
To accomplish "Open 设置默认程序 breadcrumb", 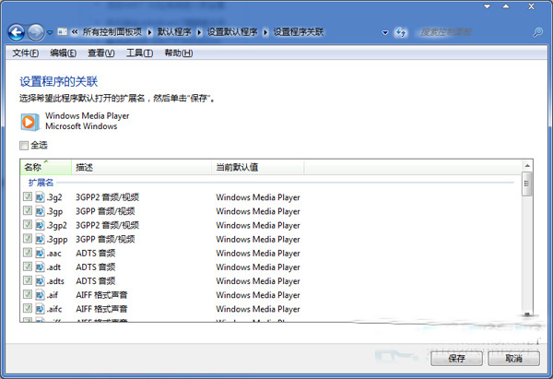I will [x=232, y=32].
